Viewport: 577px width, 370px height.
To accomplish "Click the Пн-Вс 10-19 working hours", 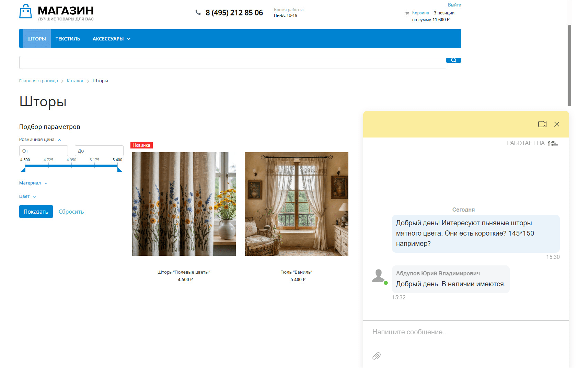I will coord(286,15).
